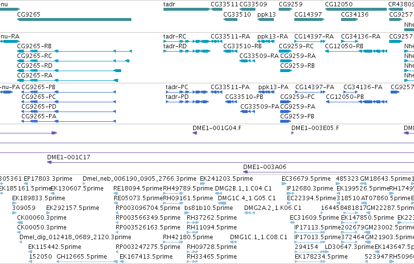Click the CG33511 gene label

tap(224, 4)
